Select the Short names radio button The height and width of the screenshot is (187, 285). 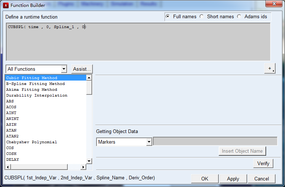tap(201, 16)
